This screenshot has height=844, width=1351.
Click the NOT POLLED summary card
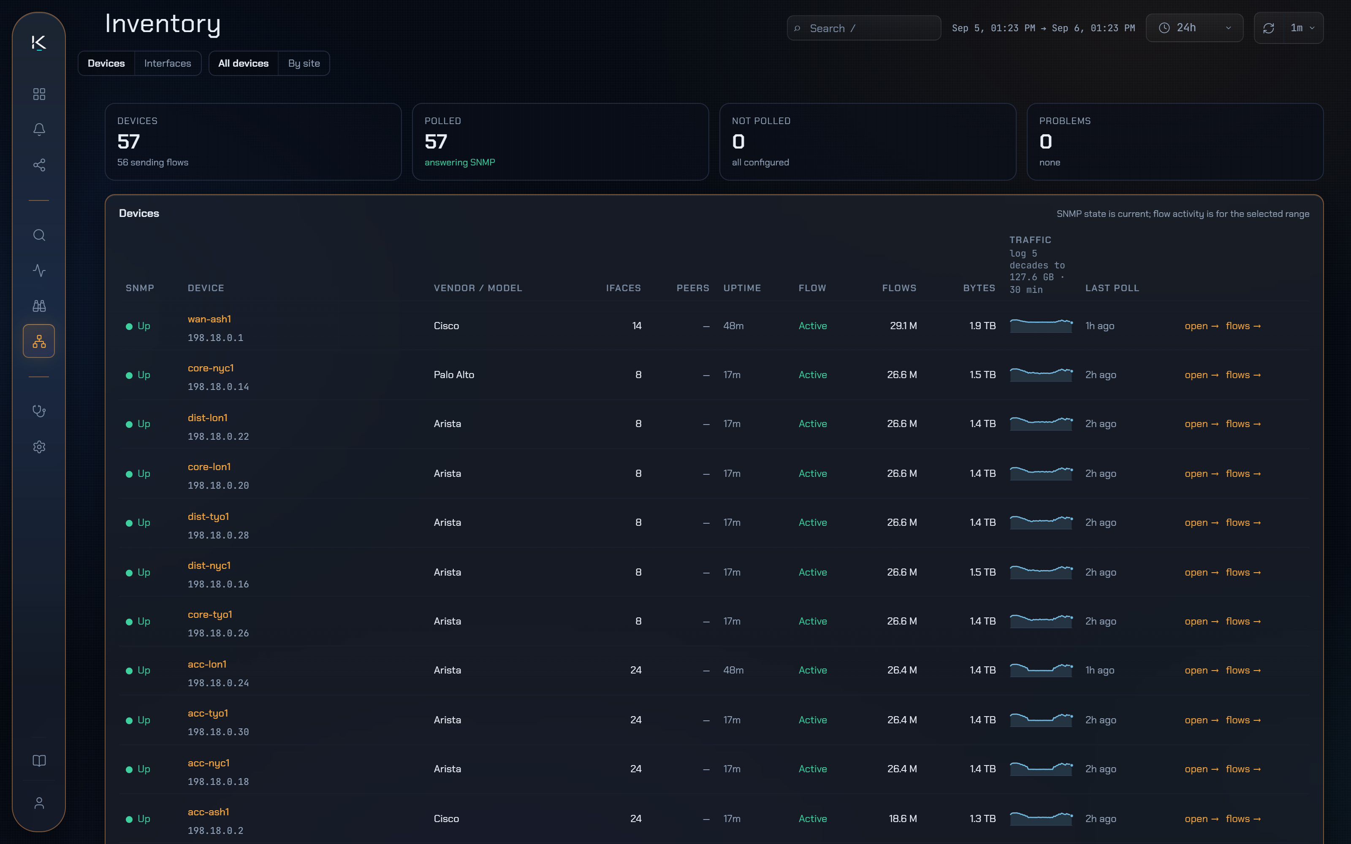click(868, 142)
